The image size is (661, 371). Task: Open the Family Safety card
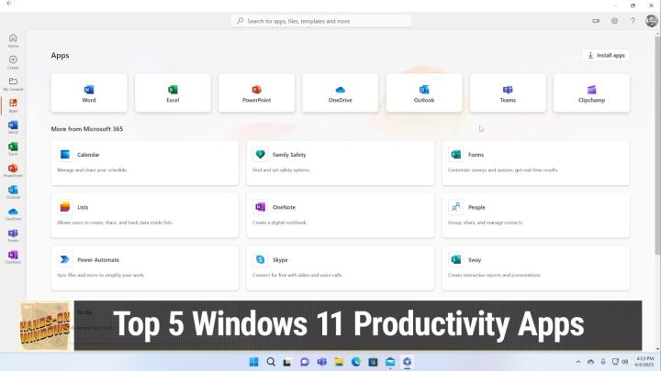pos(341,163)
